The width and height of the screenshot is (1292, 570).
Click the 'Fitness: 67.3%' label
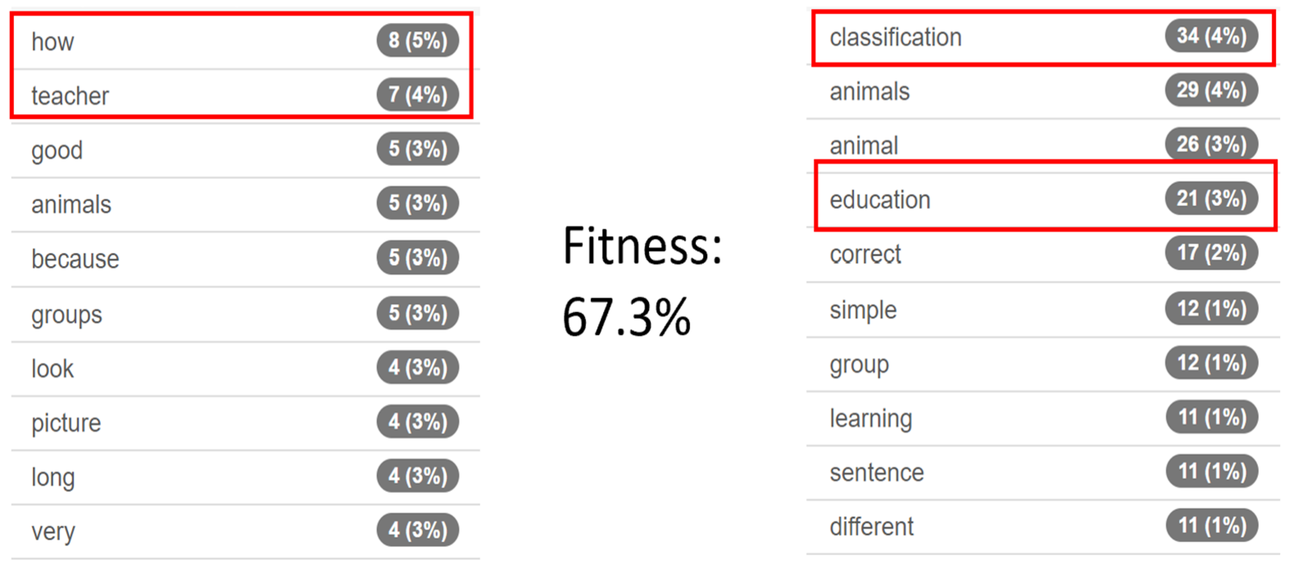641,281
